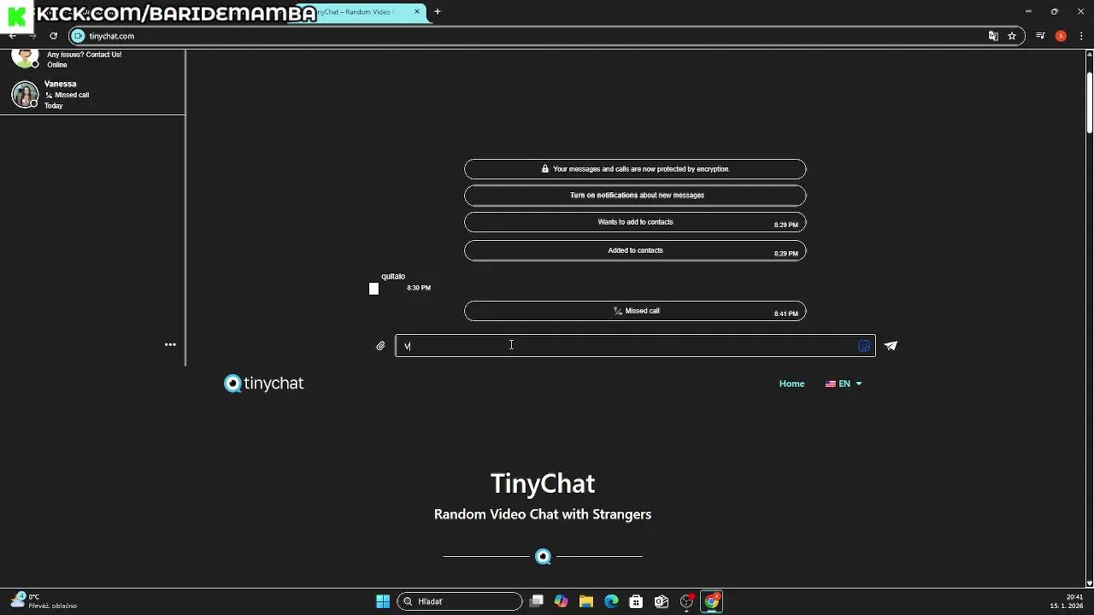
Task: Click the Missed call message at 8:41 PM
Action: coord(635,312)
